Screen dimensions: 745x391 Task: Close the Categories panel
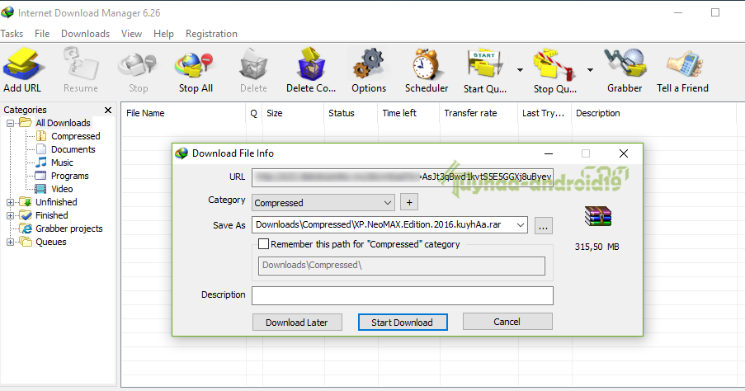(x=108, y=111)
